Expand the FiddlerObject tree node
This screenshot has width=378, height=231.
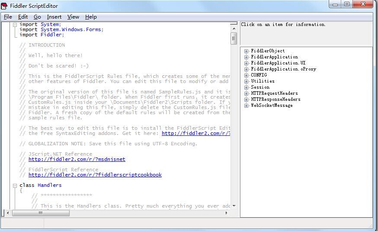point(246,51)
